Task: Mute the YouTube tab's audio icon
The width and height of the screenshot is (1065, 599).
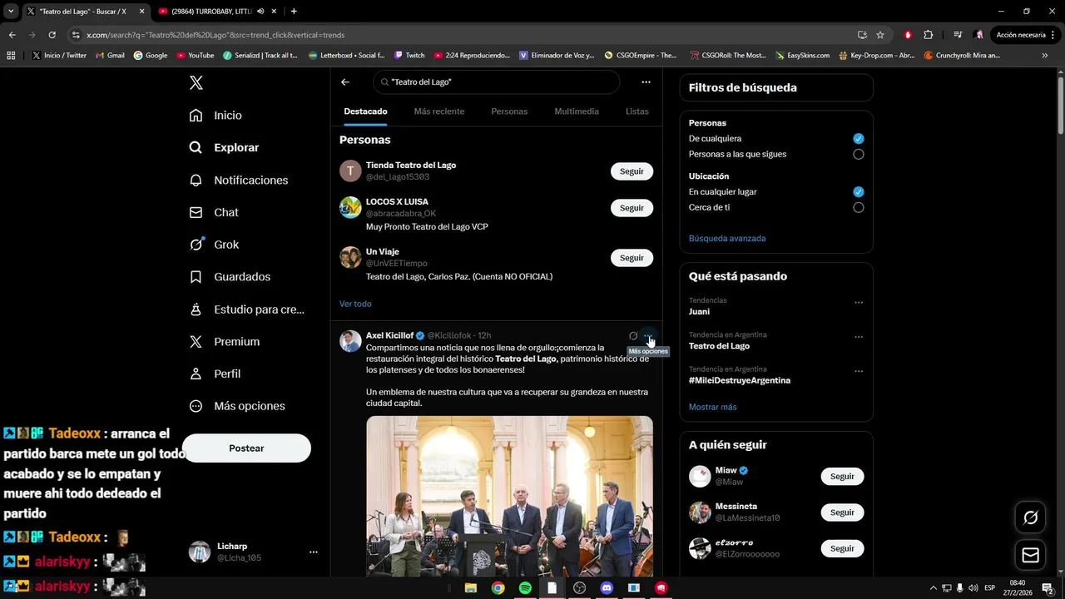Action: click(260, 12)
